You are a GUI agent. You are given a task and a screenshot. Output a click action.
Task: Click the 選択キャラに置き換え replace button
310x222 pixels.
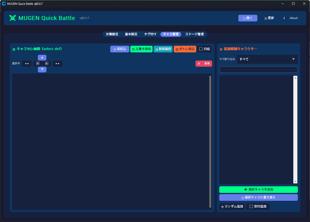coord(259,198)
